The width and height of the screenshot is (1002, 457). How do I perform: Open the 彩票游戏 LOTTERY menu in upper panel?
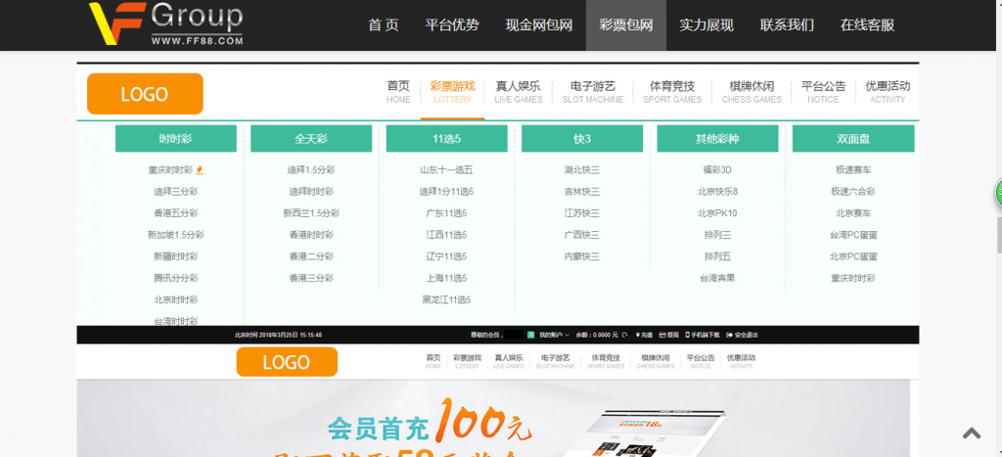(450, 91)
